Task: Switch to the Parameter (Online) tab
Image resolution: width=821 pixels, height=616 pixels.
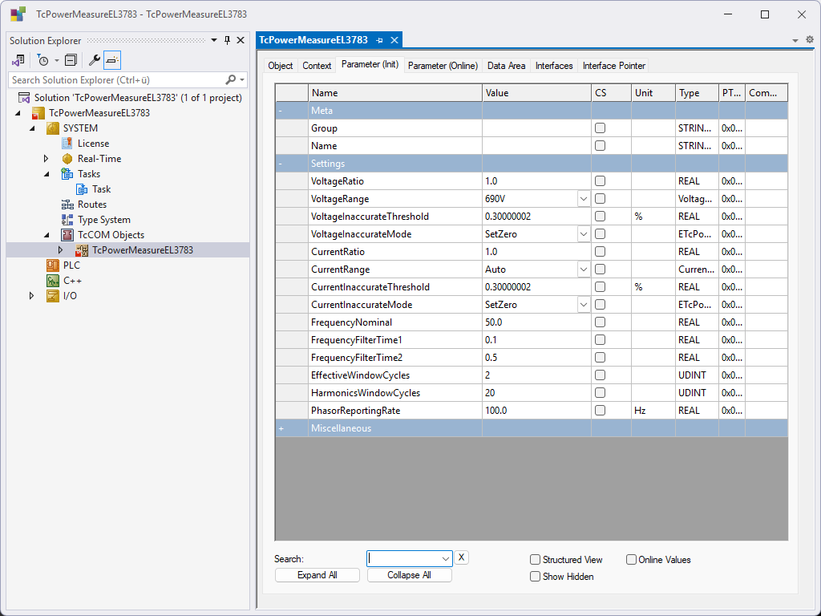Action: click(x=443, y=66)
